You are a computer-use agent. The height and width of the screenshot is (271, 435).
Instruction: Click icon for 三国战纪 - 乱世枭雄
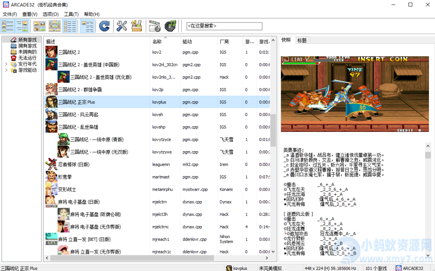51,127
